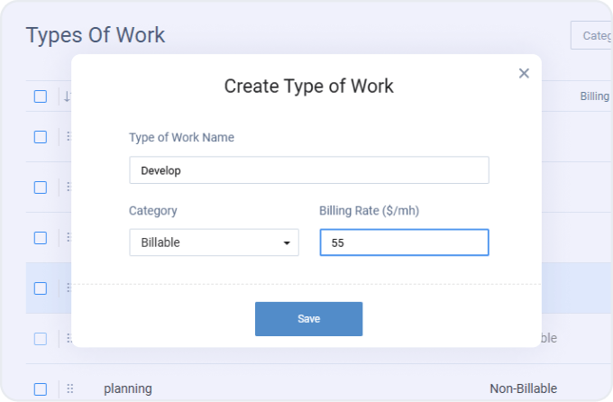Check the planning row checkbox

coord(41,388)
